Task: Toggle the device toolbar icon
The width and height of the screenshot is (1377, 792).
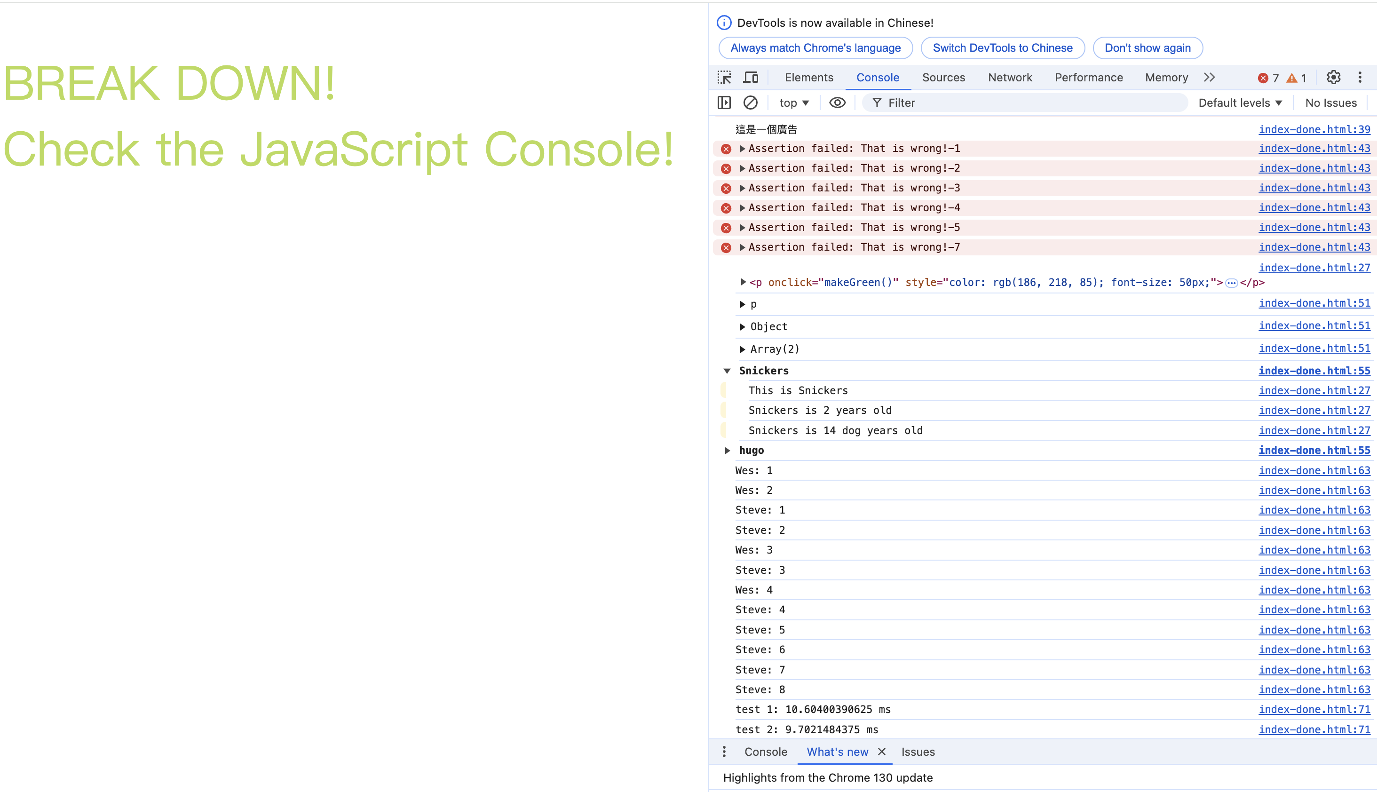Action: point(751,77)
